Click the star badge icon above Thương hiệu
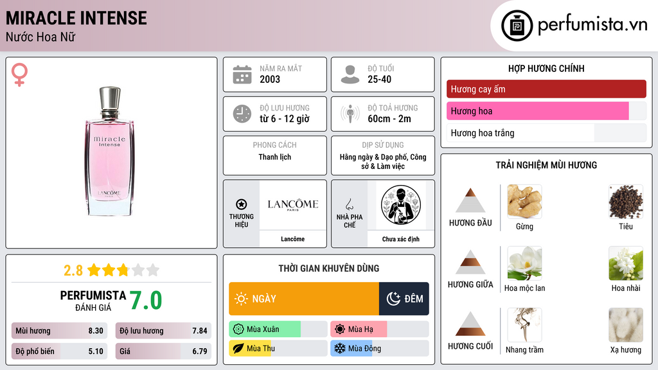This screenshot has width=658, height=370. point(242,204)
